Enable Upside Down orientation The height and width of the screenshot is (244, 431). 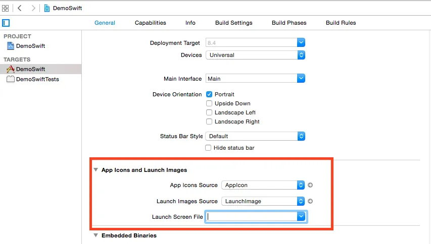[209, 103]
